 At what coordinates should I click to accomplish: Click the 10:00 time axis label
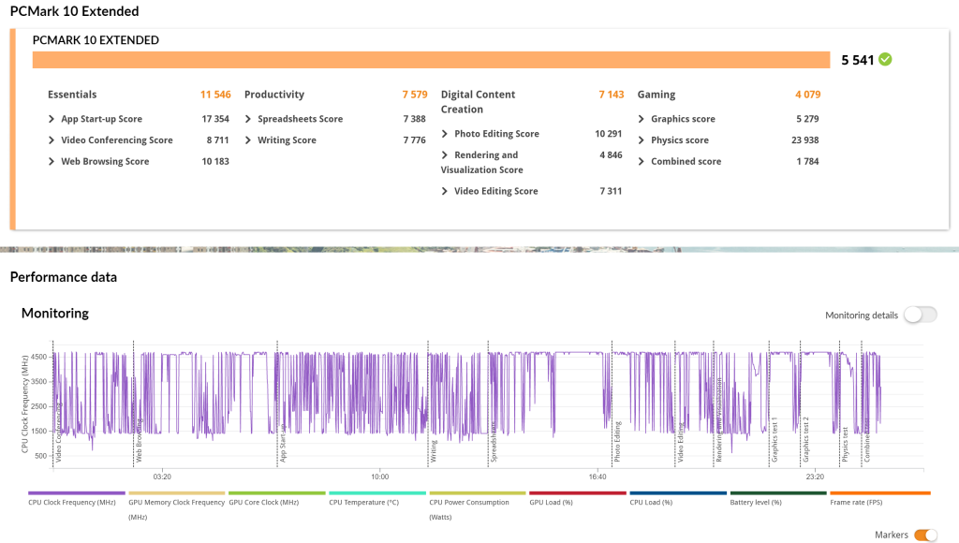(x=380, y=477)
